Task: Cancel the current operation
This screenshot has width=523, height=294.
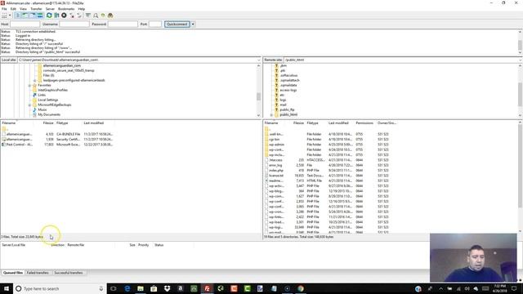Action: (x=64, y=16)
